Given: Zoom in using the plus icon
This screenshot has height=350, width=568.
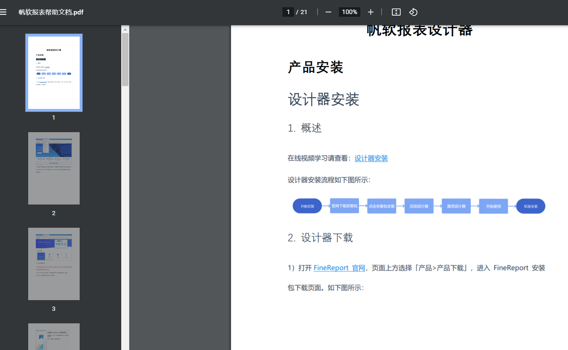Looking at the screenshot, I should point(371,12).
